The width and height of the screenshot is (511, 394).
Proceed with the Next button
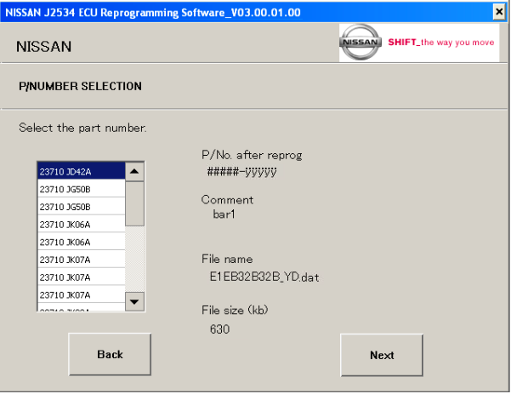click(x=382, y=355)
